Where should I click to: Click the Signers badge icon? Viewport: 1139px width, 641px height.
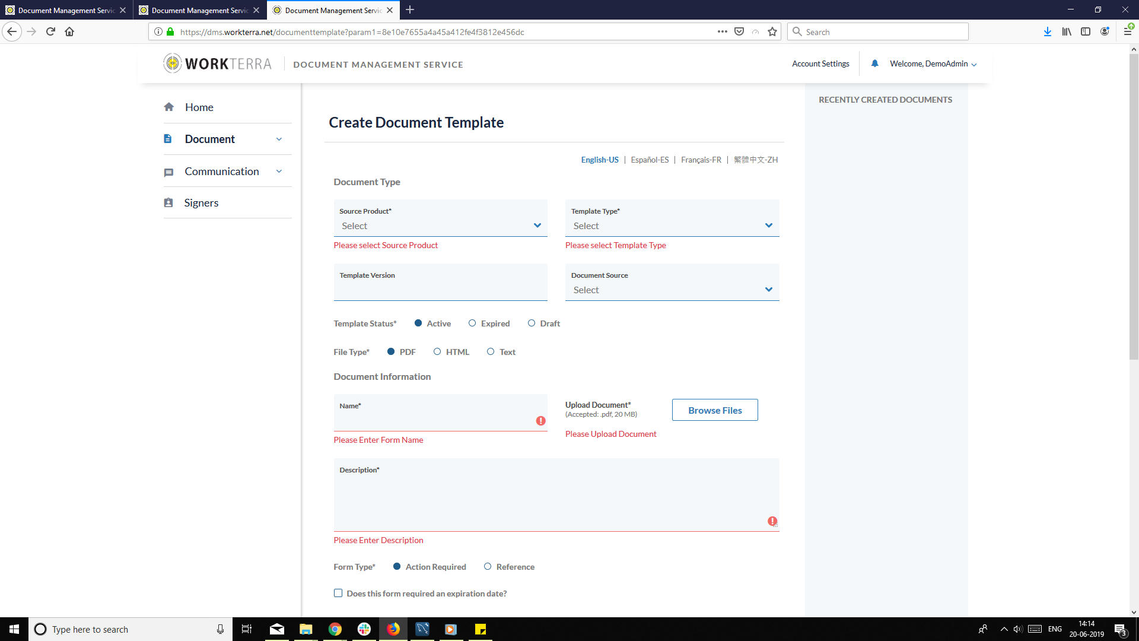(168, 203)
